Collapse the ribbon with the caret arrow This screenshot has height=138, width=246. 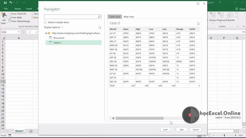point(244,26)
